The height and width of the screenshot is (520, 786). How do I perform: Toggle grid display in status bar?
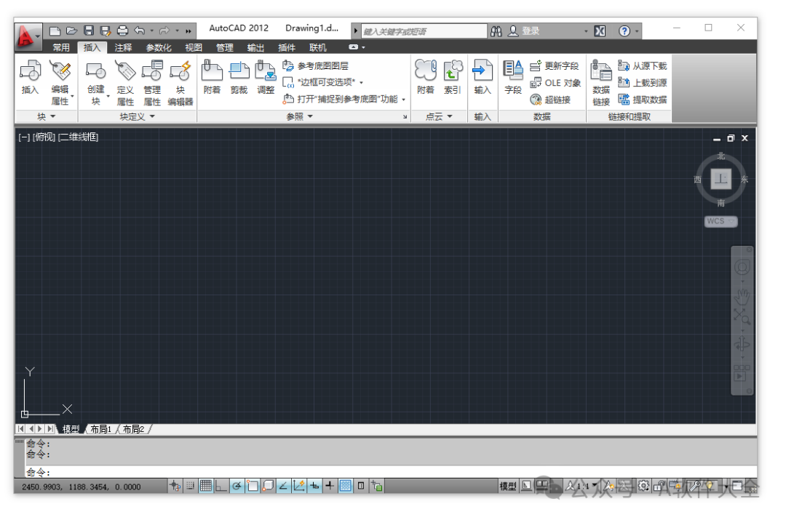click(205, 485)
